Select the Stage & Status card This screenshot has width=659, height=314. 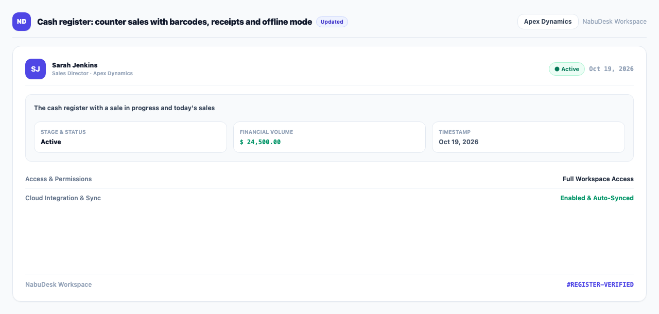coord(130,137)
